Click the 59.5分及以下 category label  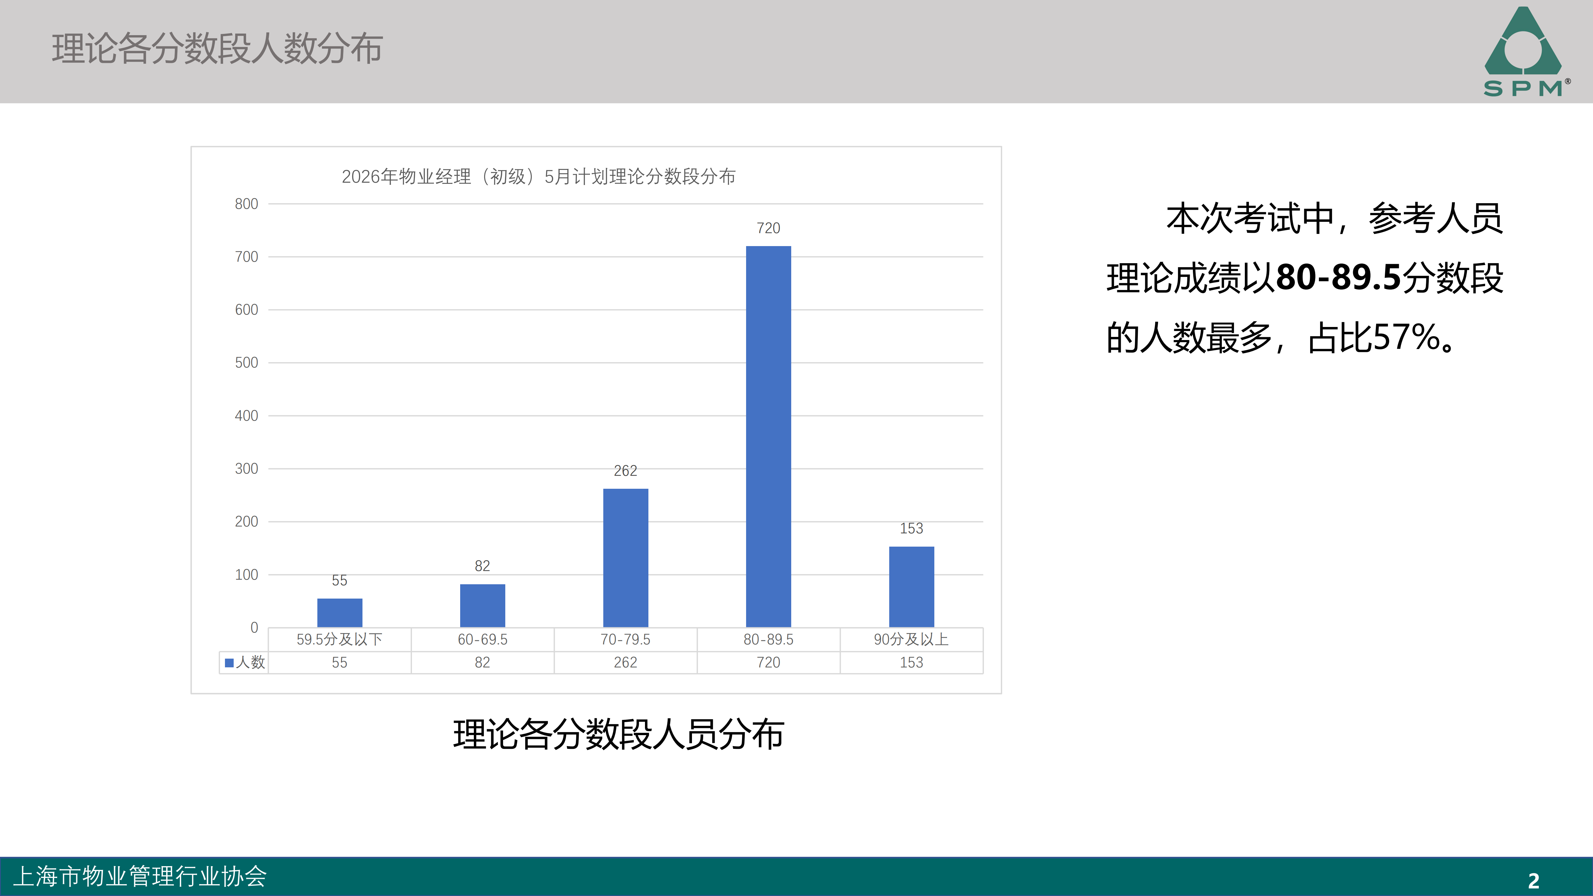click(339, 639)
